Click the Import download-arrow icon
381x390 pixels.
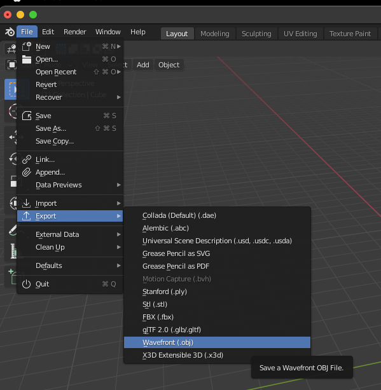coord(26,203)
